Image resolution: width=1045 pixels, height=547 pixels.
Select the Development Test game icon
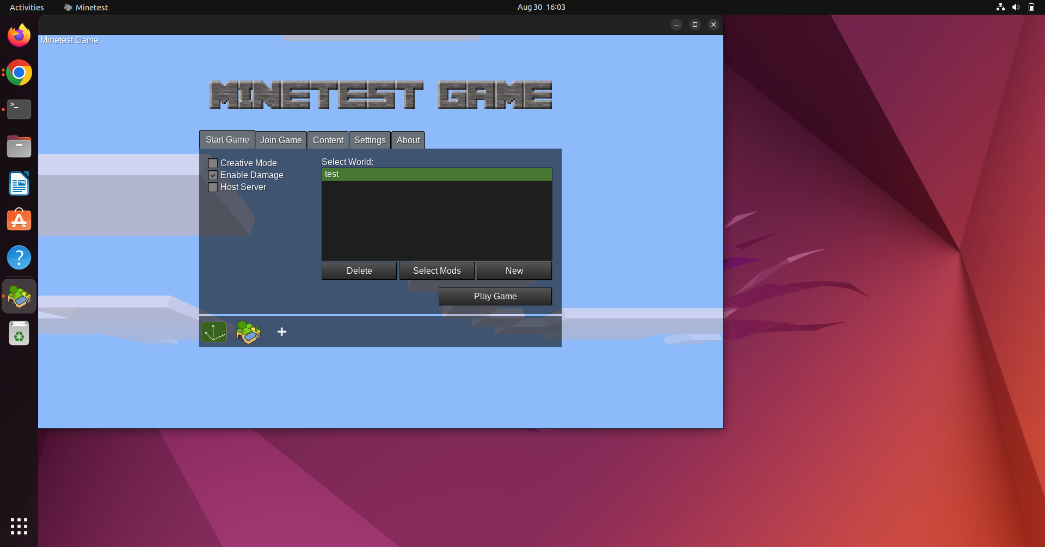point(213,331)
